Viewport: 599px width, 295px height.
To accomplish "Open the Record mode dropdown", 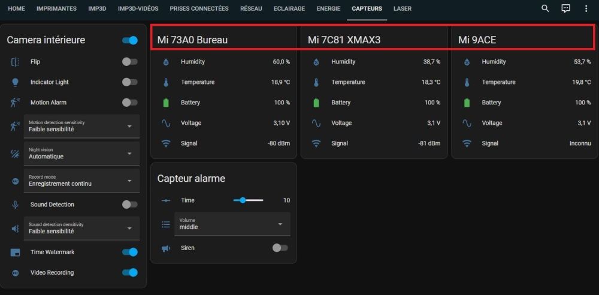I will (x=81, y=180).
